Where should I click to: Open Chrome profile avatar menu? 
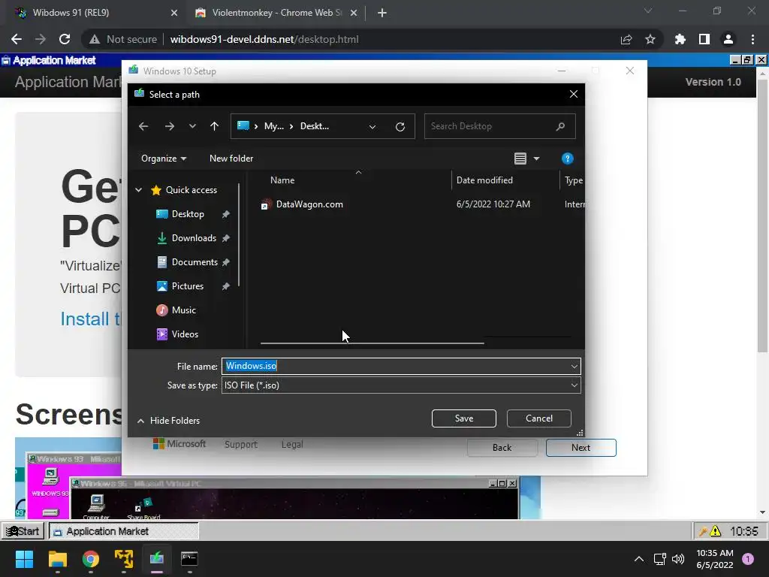[728, 39]
